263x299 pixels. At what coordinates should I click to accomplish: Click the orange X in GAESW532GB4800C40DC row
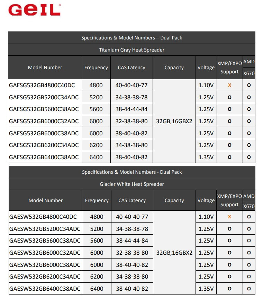(x=229, y=217)
